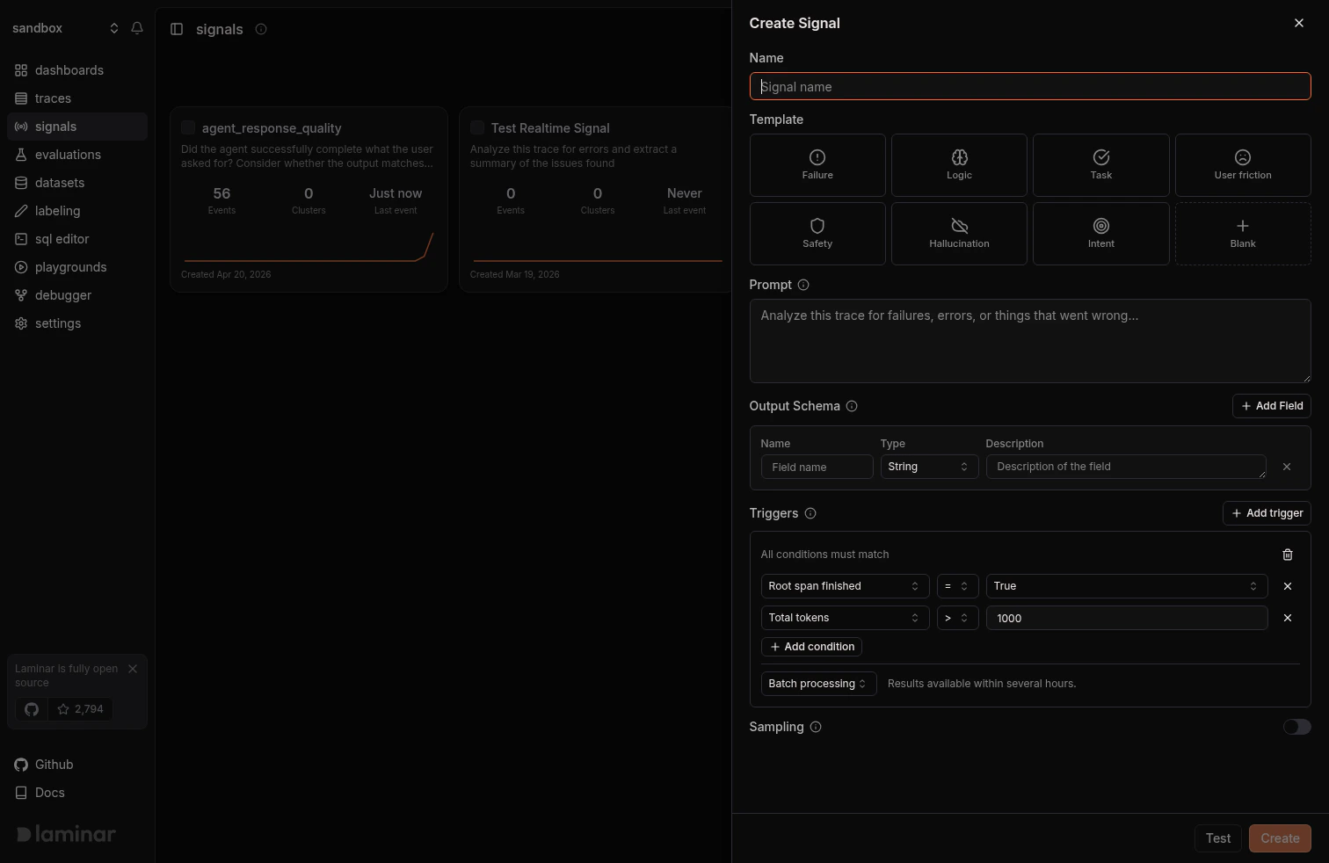The image size is (1329, 863).
Task: Open datasets
Action: pyautogui.click(x=77, y=183)
